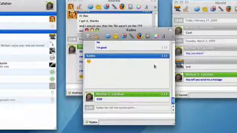Viewport: 237px width, 133px height.
Task: Click first avatar icon in Harold window toolbar
Action: pos(177,9)
